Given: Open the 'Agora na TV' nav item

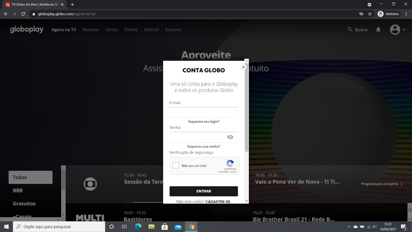Looking at the screenshot, I should 64,30.
